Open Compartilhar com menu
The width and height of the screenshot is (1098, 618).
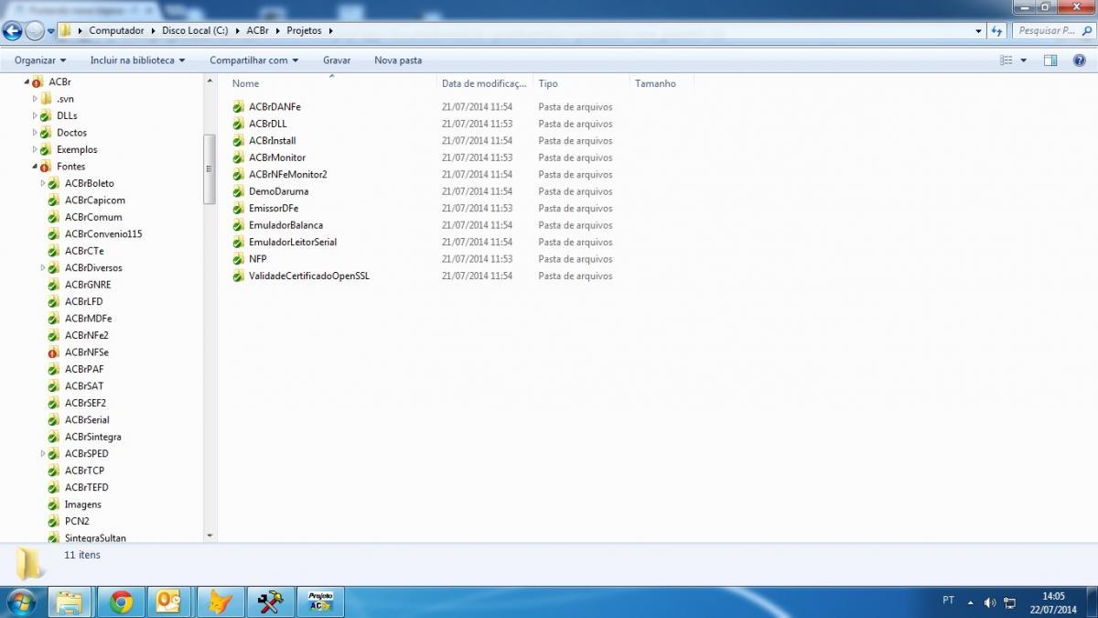pyautogui.click(x=254, y=60)
